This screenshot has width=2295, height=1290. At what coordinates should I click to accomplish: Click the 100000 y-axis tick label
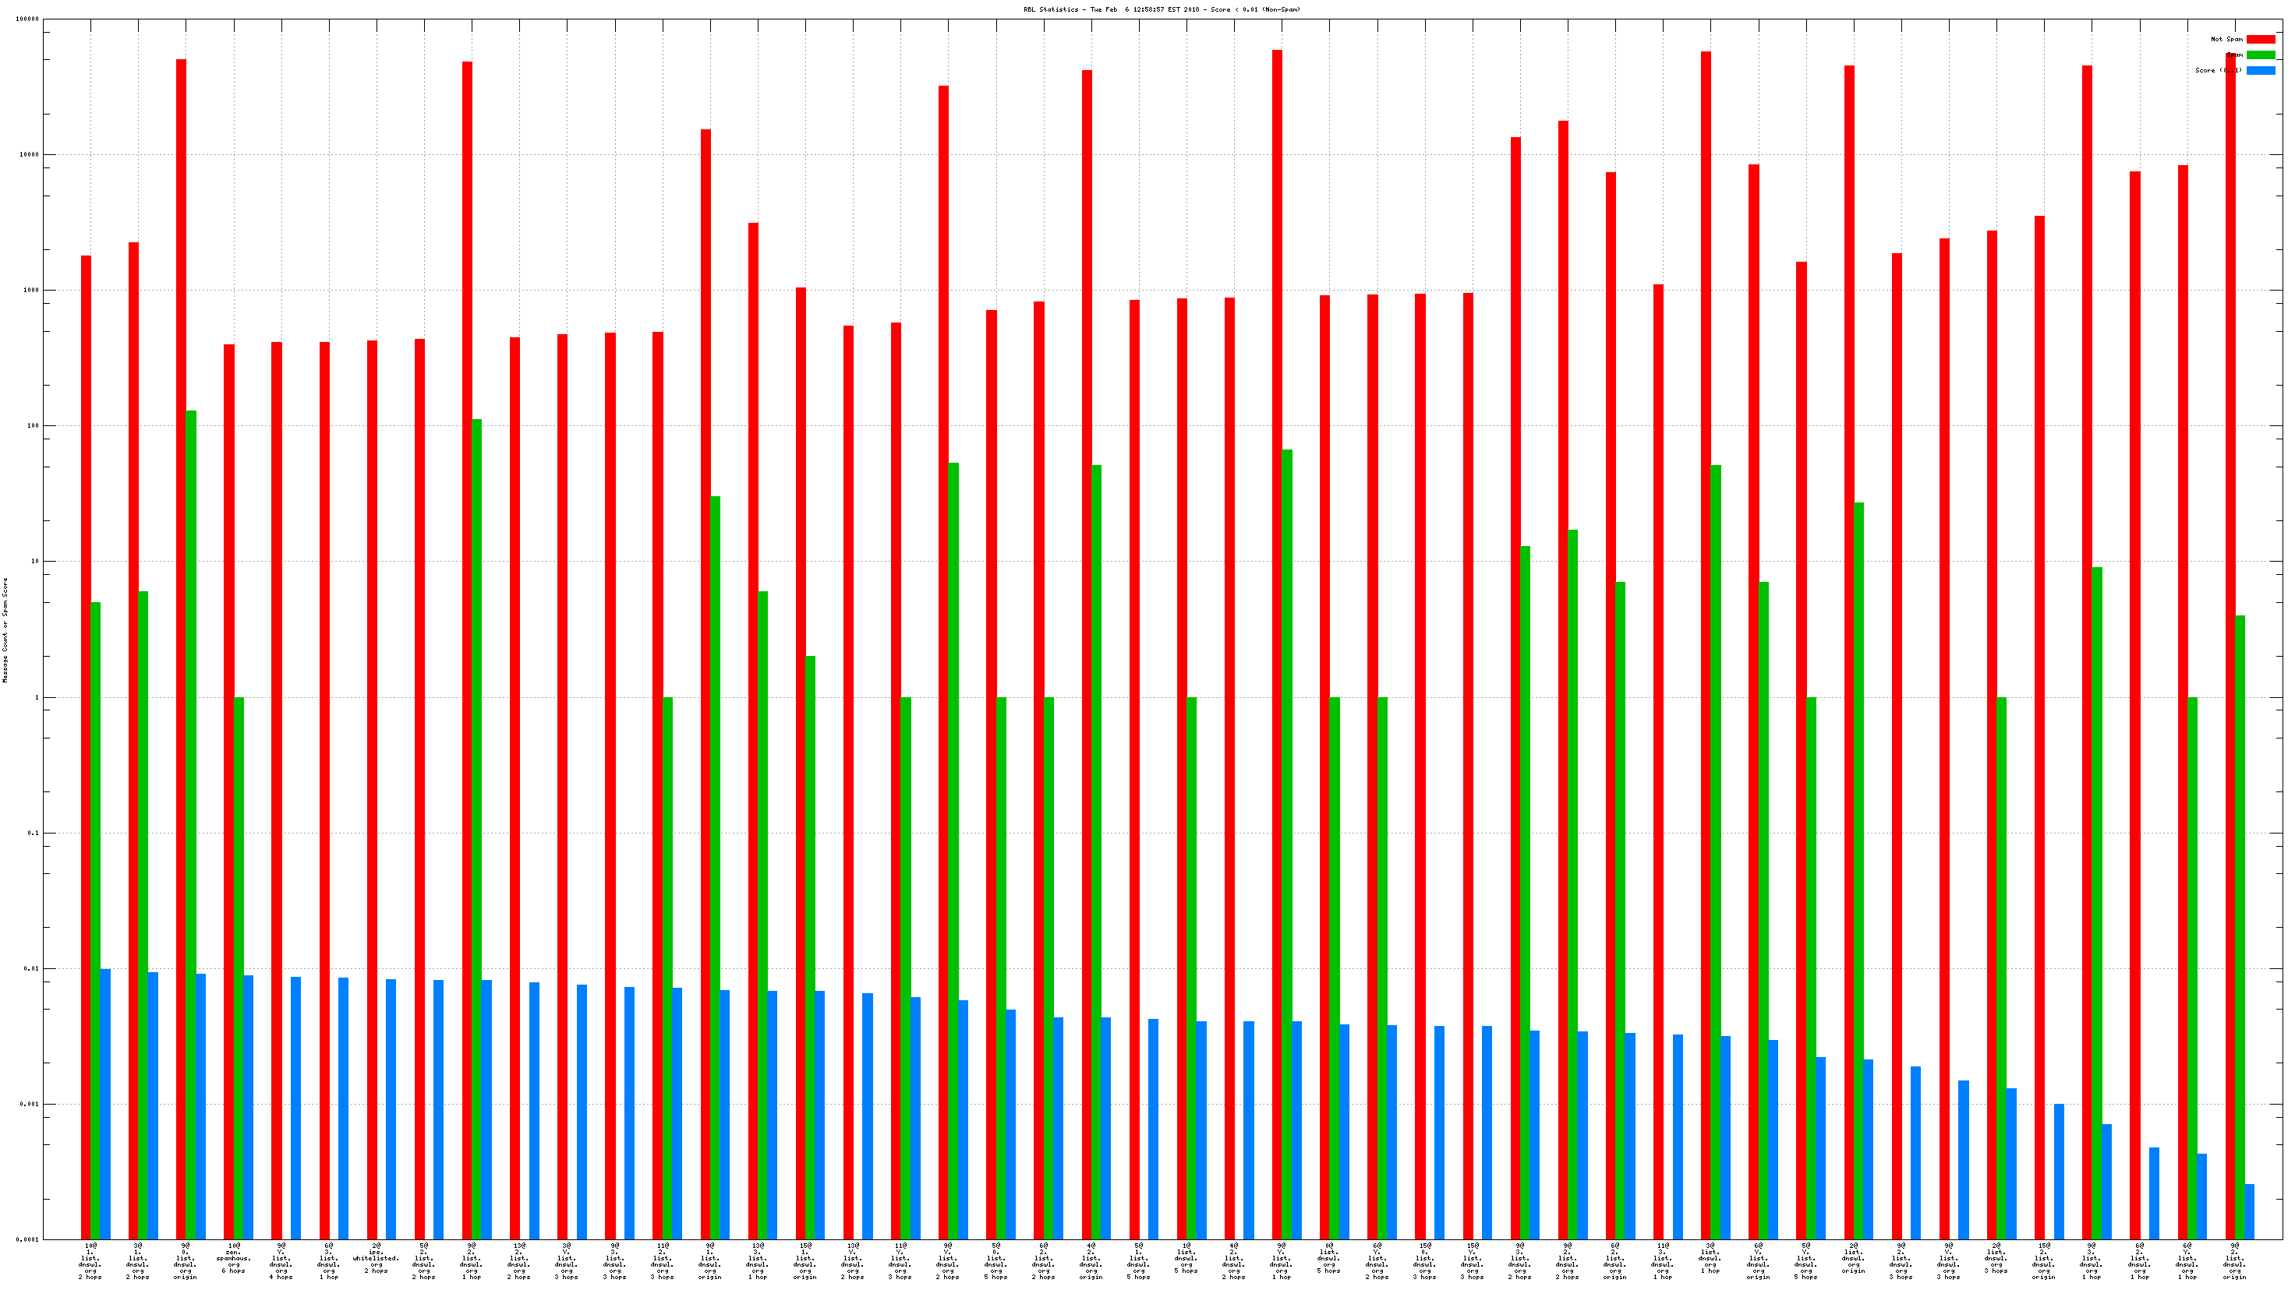click(27, 19)
